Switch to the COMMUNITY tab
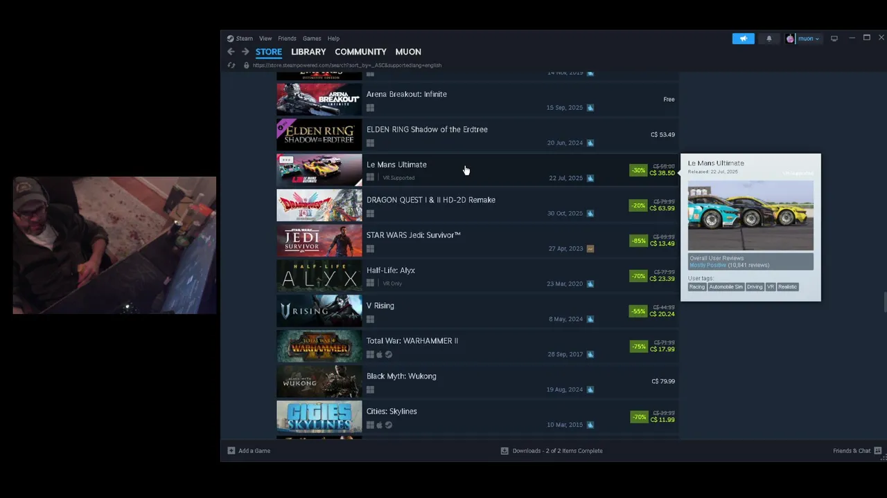887x498 pixels. point(360,52)
